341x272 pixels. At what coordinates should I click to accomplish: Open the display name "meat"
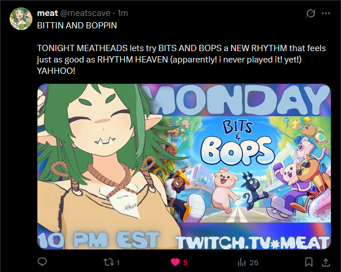tap(47, 13)
